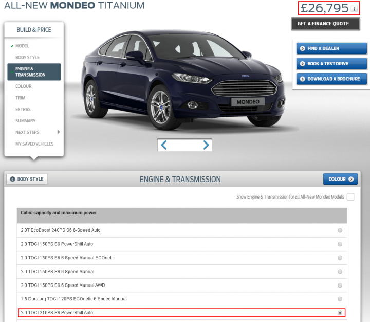
Task: Open Get a Finance Quote
Action: point(325,24)
